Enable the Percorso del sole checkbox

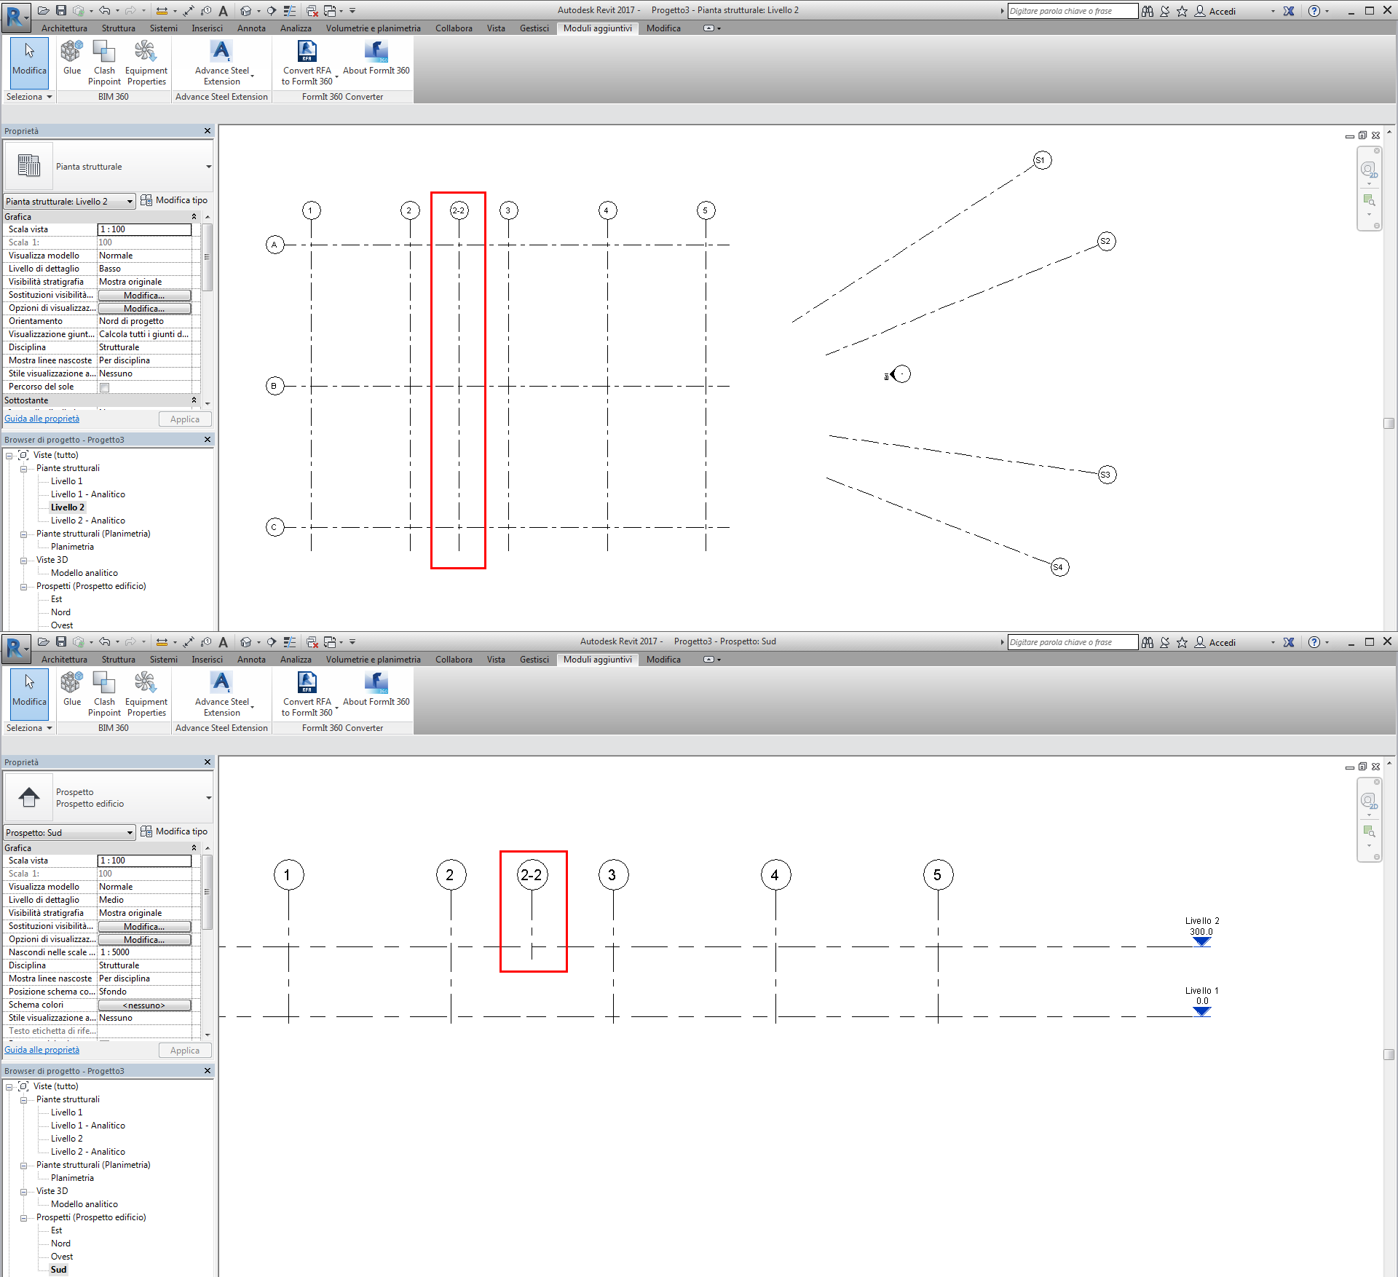click(105, 387)
